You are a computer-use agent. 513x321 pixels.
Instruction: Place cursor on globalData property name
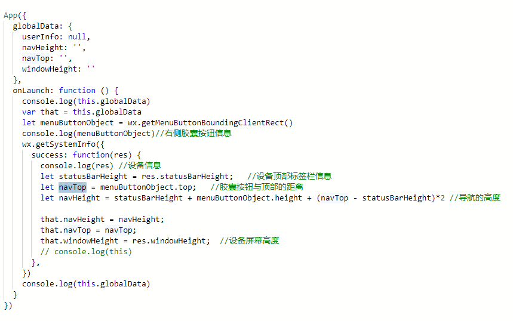(x=36, y=26)
